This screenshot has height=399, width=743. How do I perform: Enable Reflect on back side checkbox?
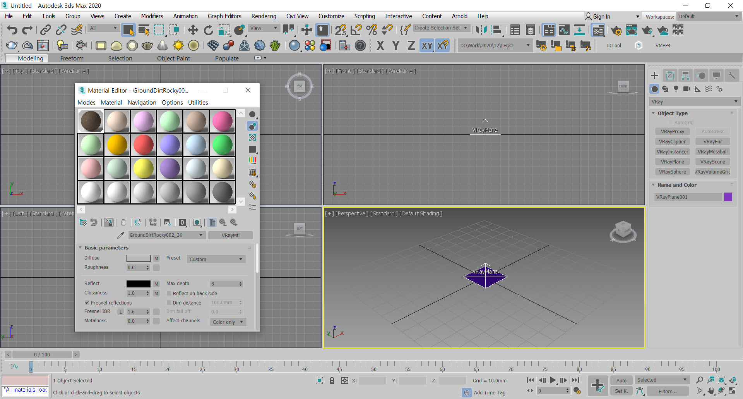click(169, 293)
